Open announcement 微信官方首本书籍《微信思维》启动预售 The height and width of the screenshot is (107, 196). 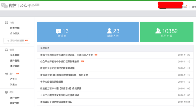(x=61, y=88)
